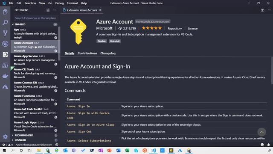Image resolution: width=273 pixels, height=154 pixels.
Task: Open manage gear for Azure Logic Apps
Action: [x=56, y=130]
